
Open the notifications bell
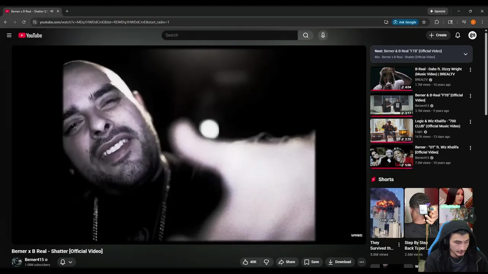click(458, 35)
